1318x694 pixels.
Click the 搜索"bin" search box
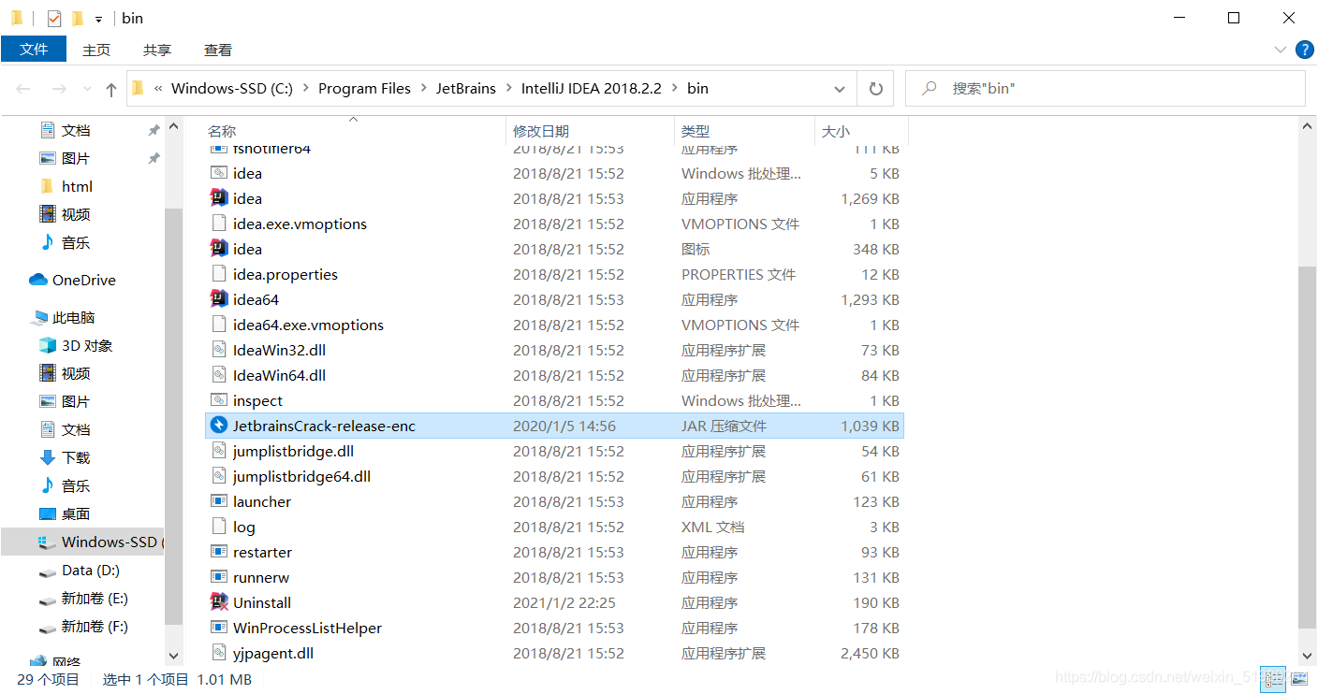coord(1106,89)
